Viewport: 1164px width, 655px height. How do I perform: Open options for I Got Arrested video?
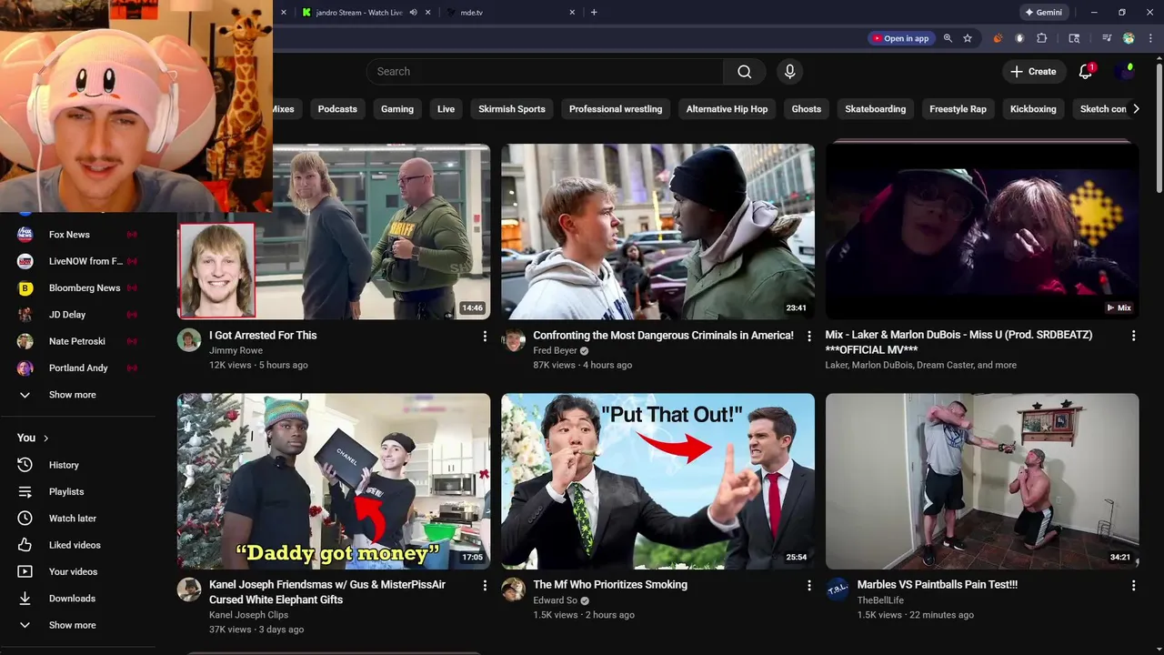(485, 336)
